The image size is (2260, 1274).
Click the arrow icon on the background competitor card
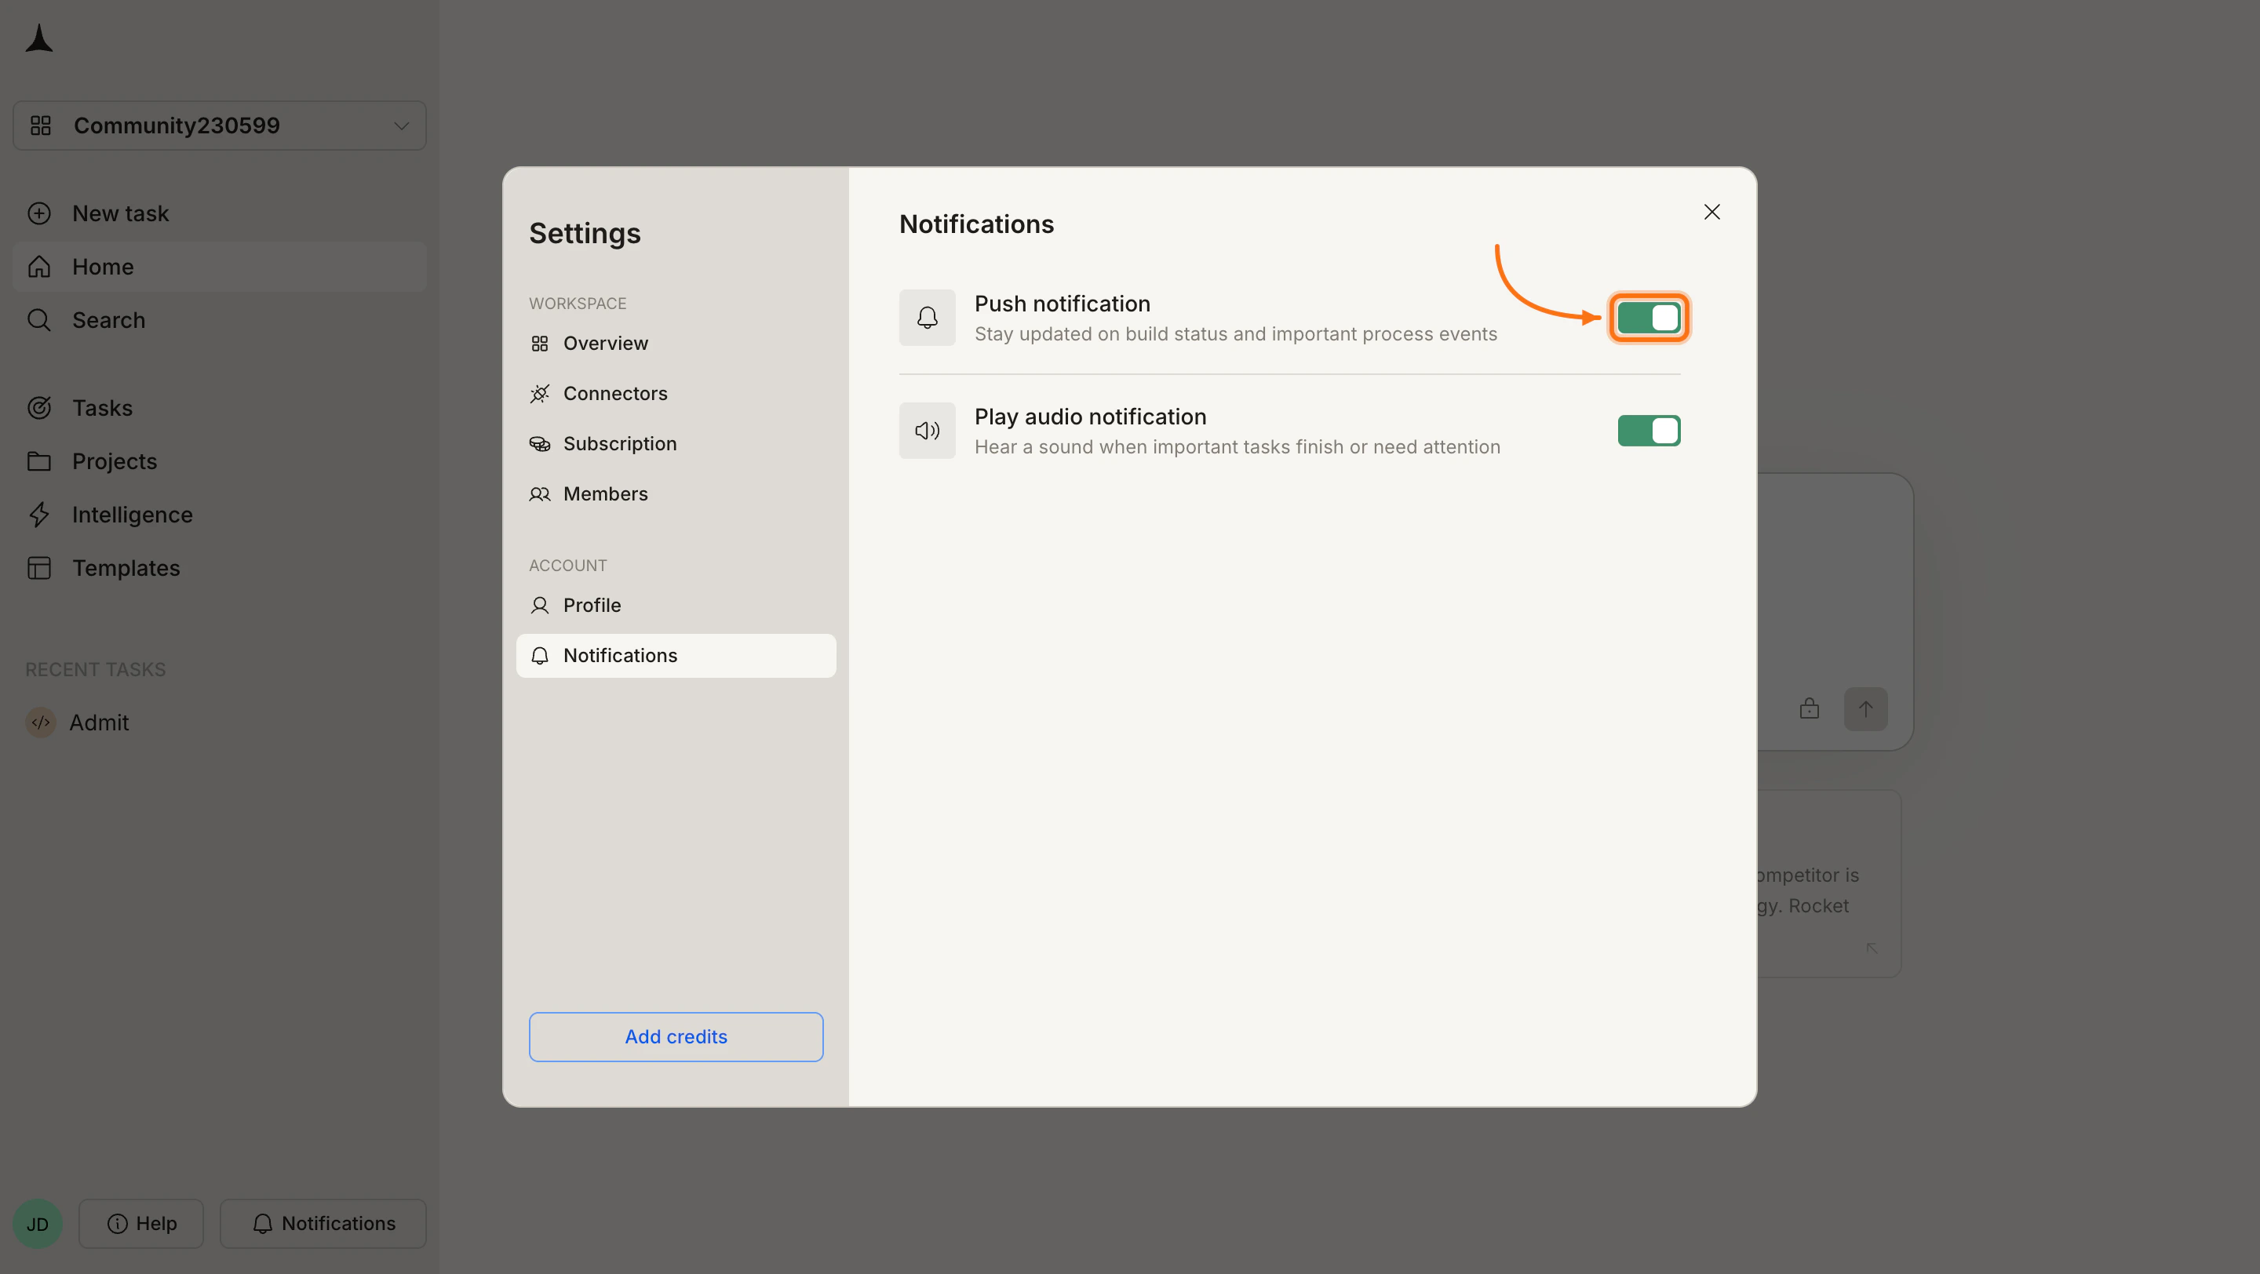click(x=1872, y=948)
